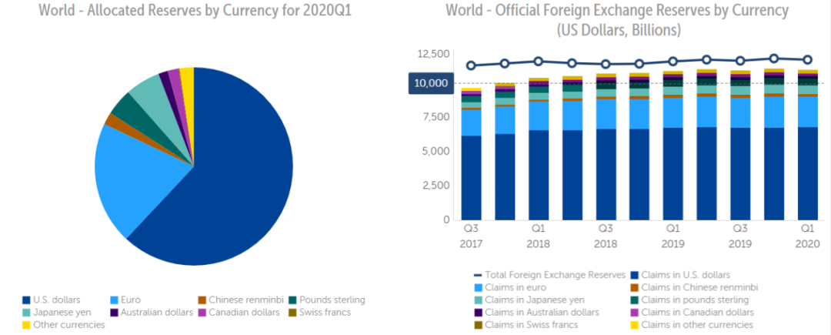Click the teal Japanese yen pie slice
The image size is (831, 335).
pyautogui.click(x=145, y=93)
